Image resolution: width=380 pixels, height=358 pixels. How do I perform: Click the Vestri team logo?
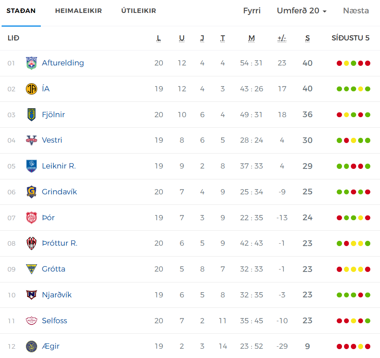(x=32, y=140)
